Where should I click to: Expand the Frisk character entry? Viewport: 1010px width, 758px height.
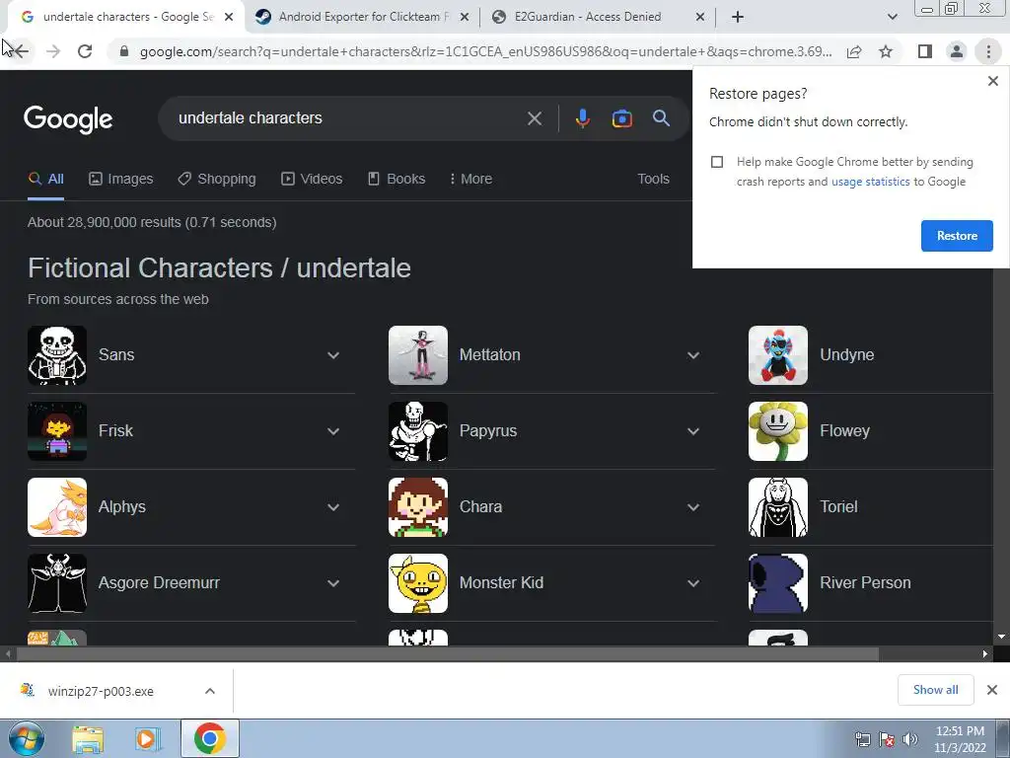click(333, 431)
